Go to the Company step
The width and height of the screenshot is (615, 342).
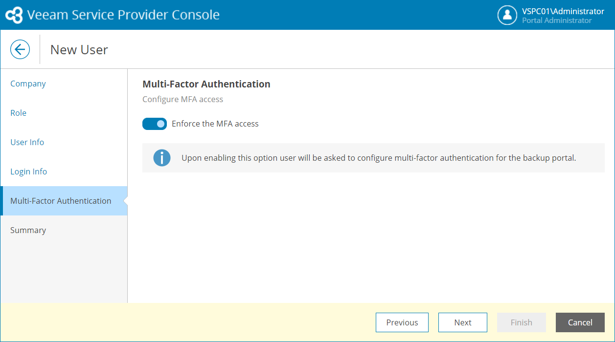point(64,84)
